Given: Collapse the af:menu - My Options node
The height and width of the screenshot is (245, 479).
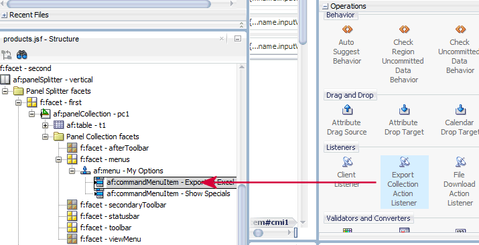Looking at the screenshot, I should pos(72,171).
